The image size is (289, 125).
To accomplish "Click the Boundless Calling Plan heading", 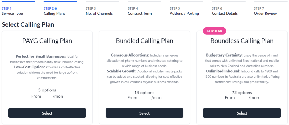I will 242,41.
